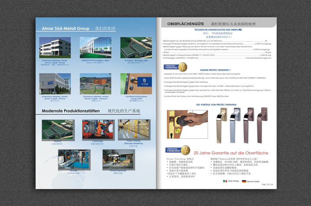Click '20 Jahre Garantie auf die Oberfläche' text
The height and width of the screenshot is (206, 311).
[231, 153]
